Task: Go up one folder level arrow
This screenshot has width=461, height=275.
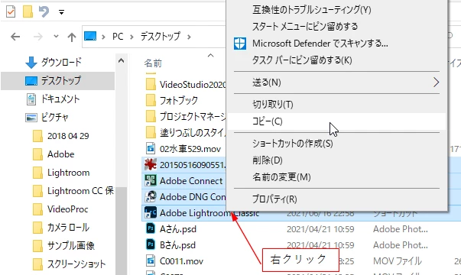Action: click(x=71, y=37)
